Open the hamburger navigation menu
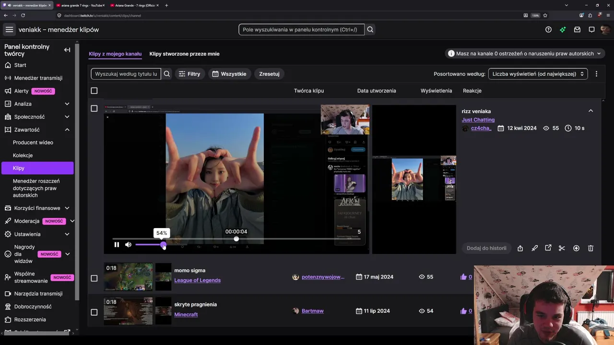The image size is (614, 345). tap(9, 30)
